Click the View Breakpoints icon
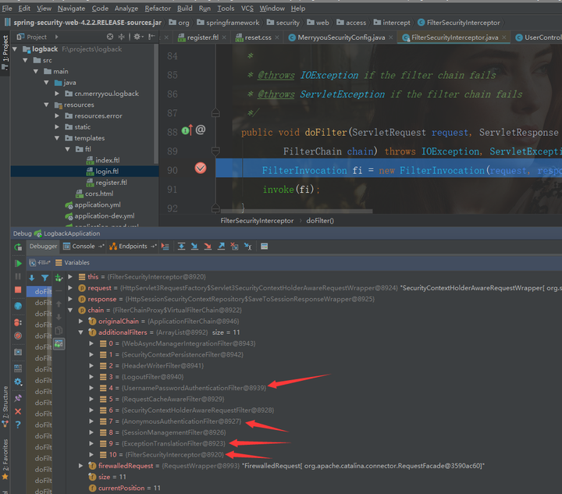The image size is (562, 494). point(18,321)
